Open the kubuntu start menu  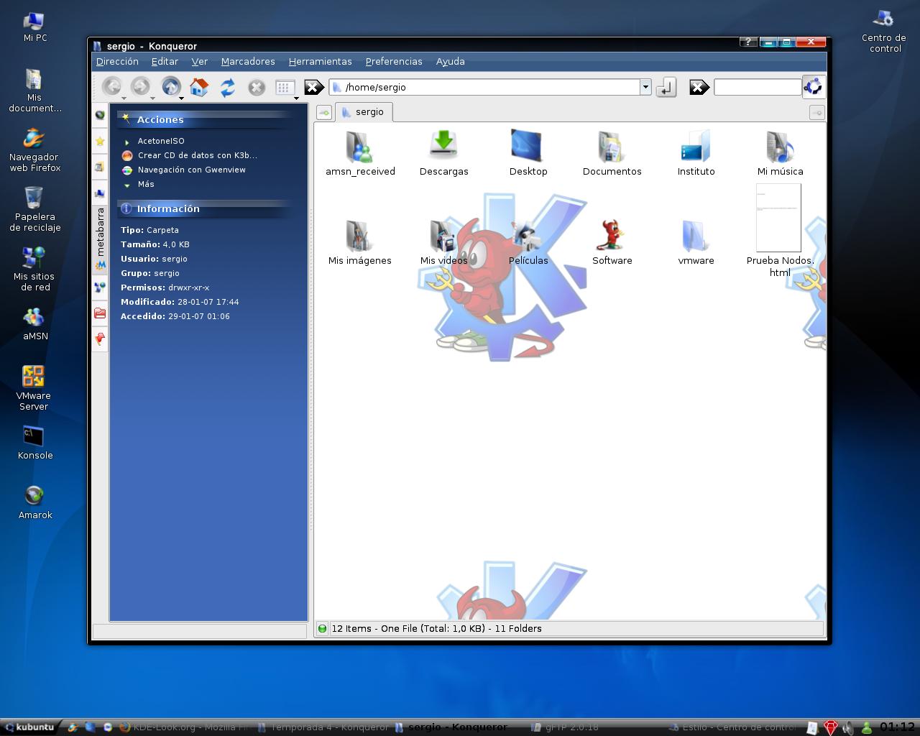(x=29, y=727)
